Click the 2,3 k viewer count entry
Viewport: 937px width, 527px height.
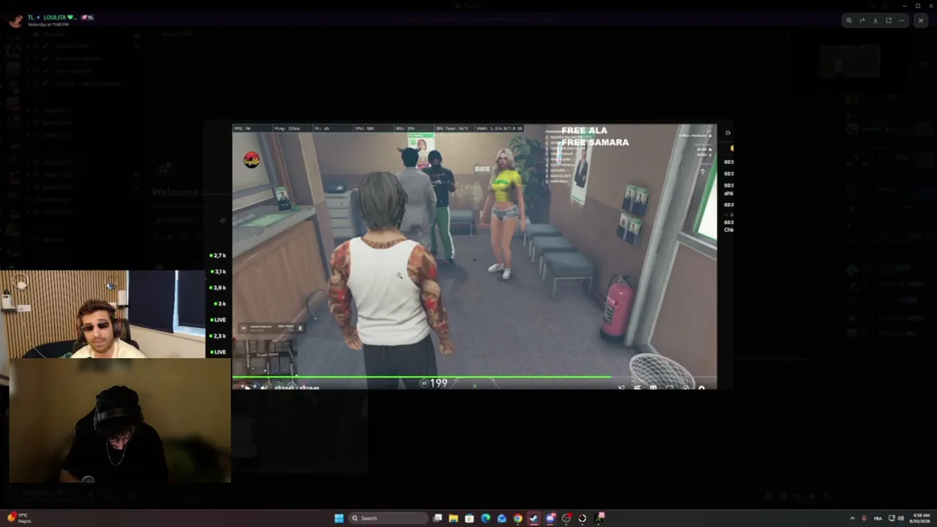pos(218,336)
